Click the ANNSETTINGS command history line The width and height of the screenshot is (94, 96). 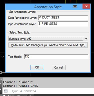pyautogui.click(x=20, y=86)
